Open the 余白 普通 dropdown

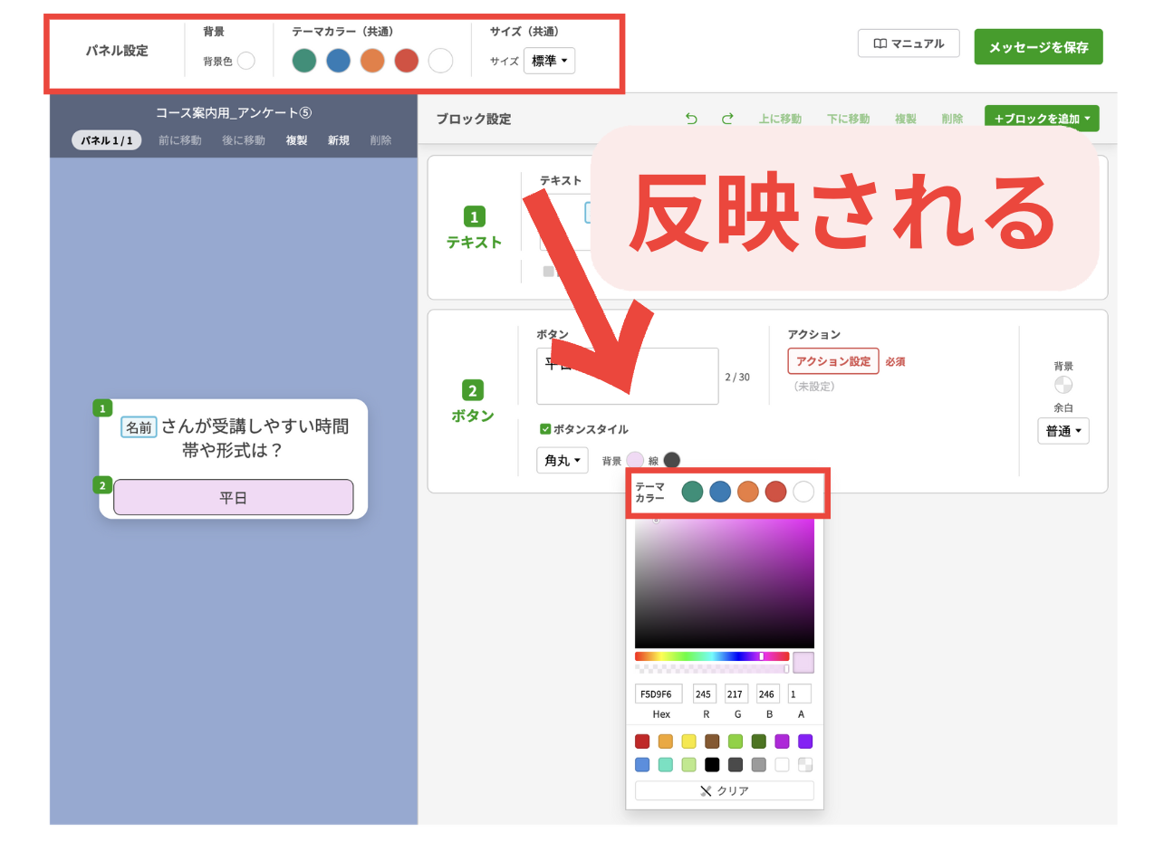(x=1063, y=431)
